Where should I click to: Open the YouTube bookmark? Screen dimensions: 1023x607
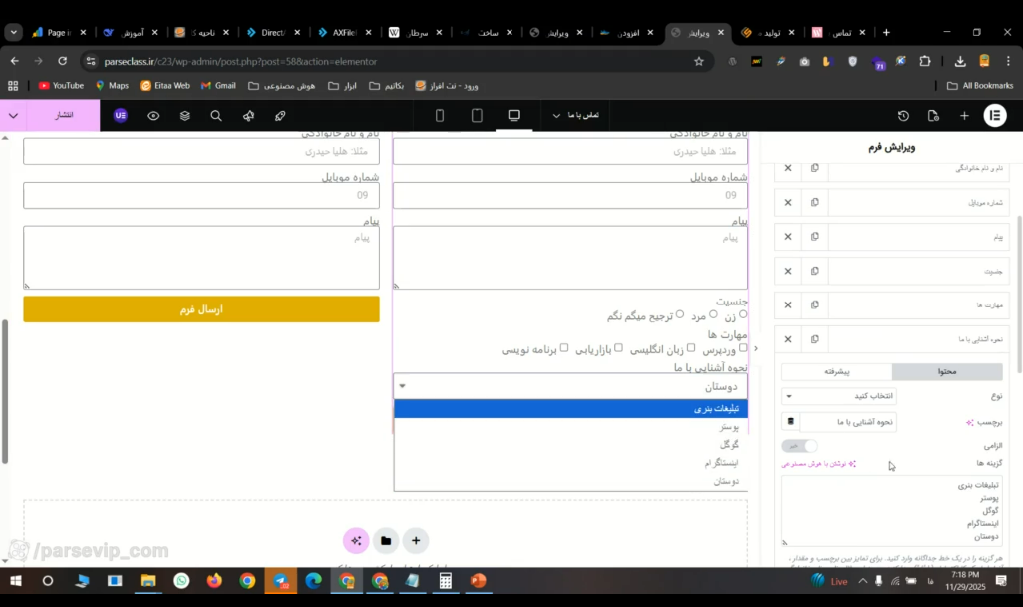[x=61, y=86]
